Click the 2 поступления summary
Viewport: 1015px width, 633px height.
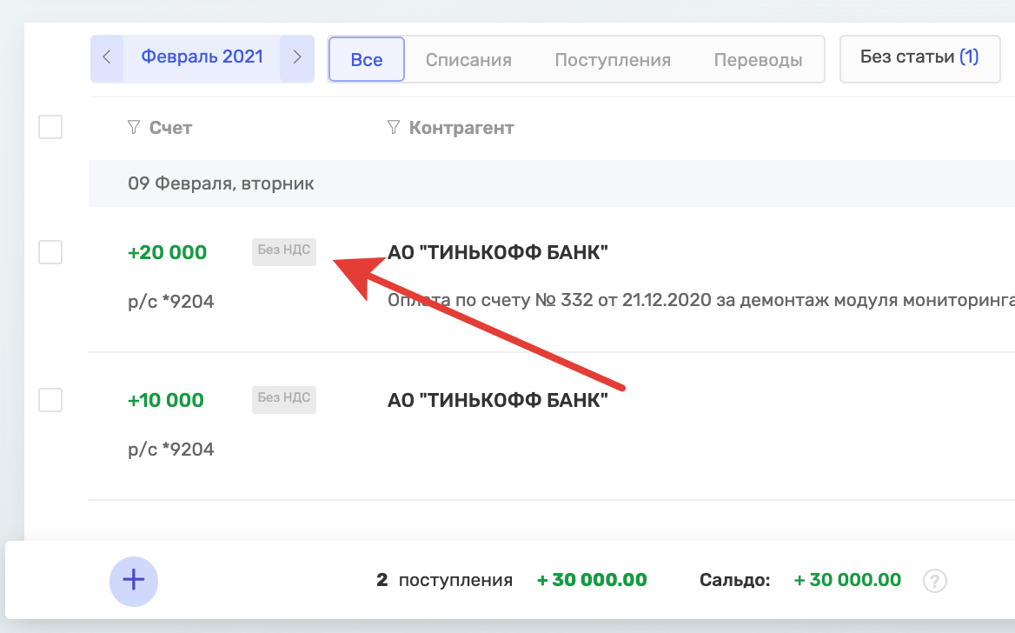(444, 580)
